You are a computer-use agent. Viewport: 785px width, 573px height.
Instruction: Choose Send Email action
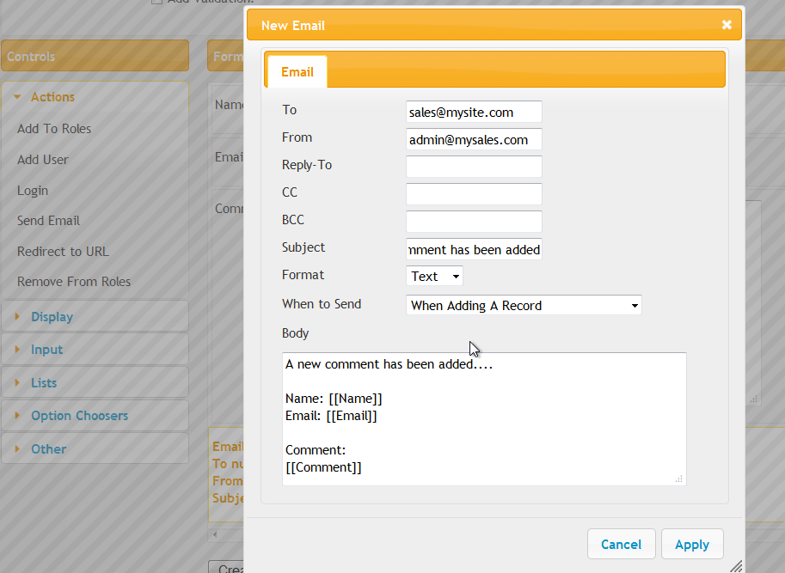(48, 221)
